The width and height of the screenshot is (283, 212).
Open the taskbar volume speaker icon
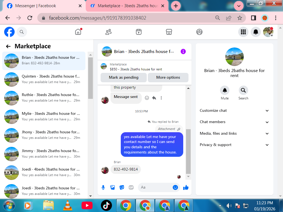(x=229, y=206)
